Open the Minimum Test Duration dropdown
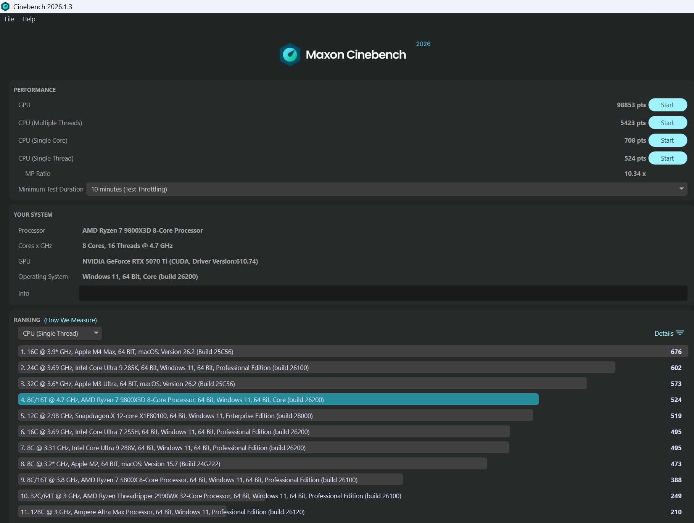694x523 pixels. [x=387, y=189]
